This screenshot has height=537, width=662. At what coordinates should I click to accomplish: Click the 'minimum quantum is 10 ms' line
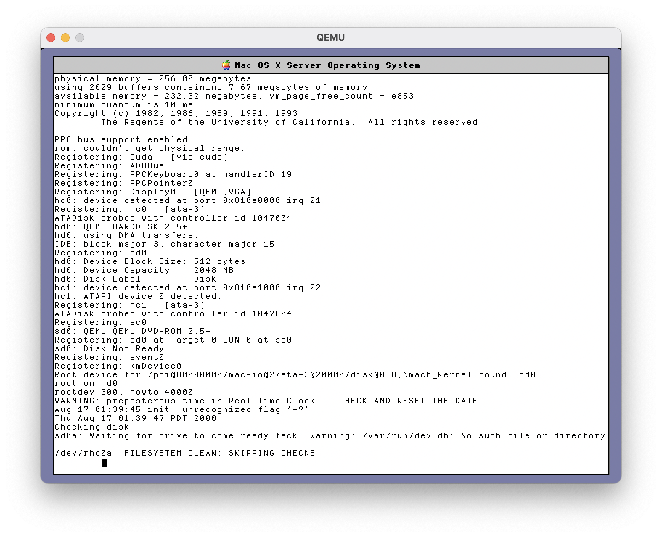[124, 105]
